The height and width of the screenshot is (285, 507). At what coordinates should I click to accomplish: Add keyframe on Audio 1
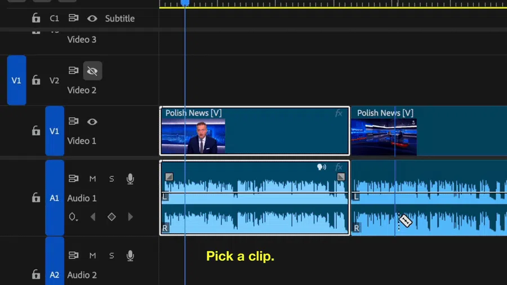112,217
